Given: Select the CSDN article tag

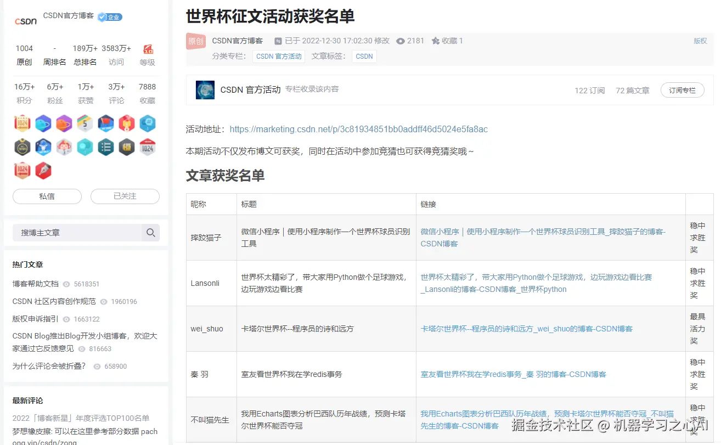Looking at the screenshot, I should click(x=364, y=56).
